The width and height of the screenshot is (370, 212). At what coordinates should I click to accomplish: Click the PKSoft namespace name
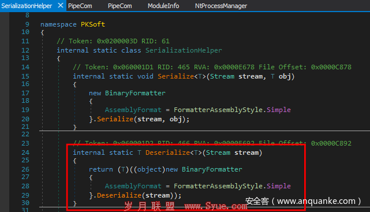coord(93,24)
